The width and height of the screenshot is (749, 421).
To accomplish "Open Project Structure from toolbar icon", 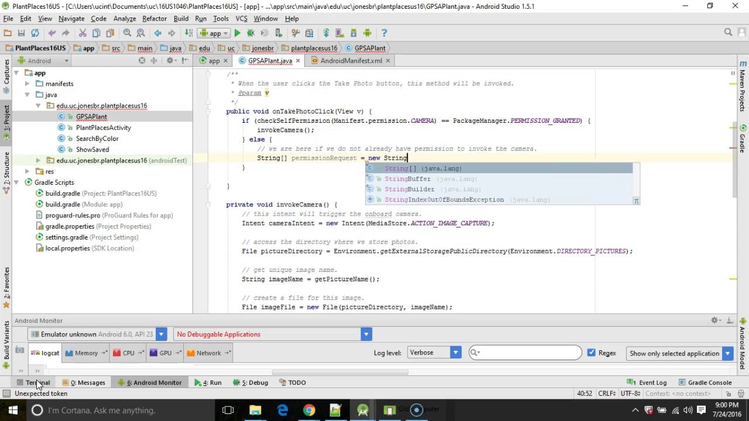I will pyautogui.click(x=309, y=33).
